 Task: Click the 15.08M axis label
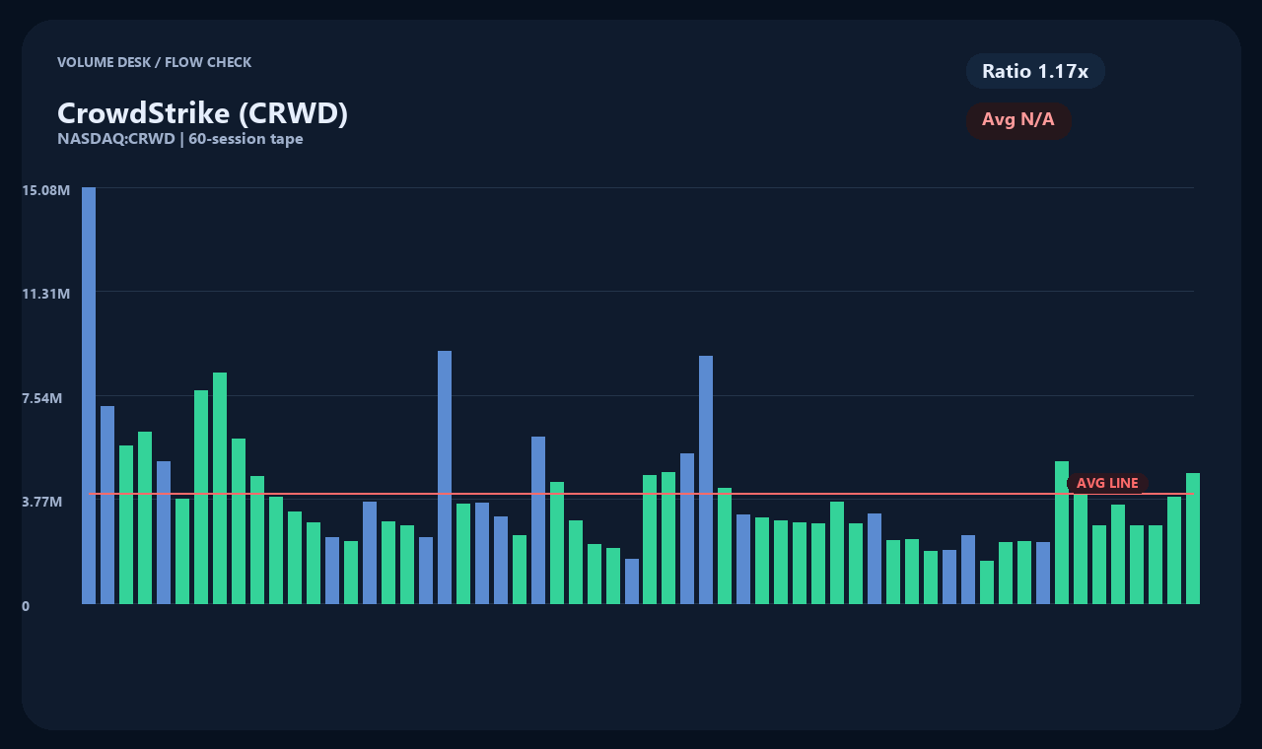46,189
